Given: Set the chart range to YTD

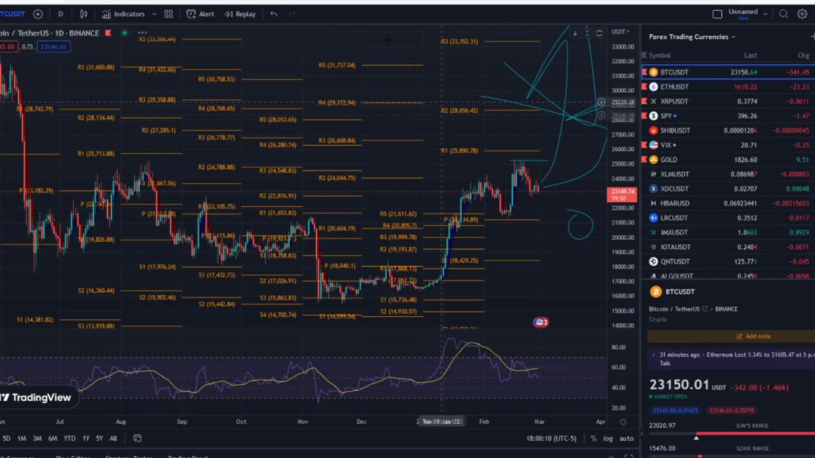Looking at the screenshot, I should tap(69, 438).
